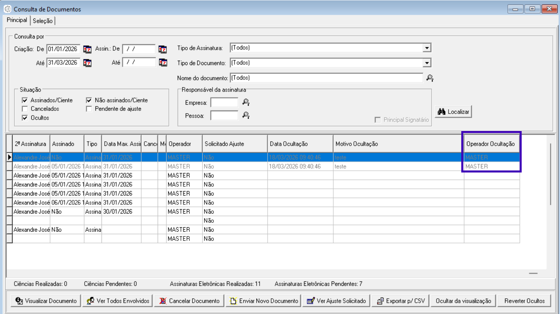Switch to the Seleção tab
This screenshot has width=560, height=314.
(43, 21)
